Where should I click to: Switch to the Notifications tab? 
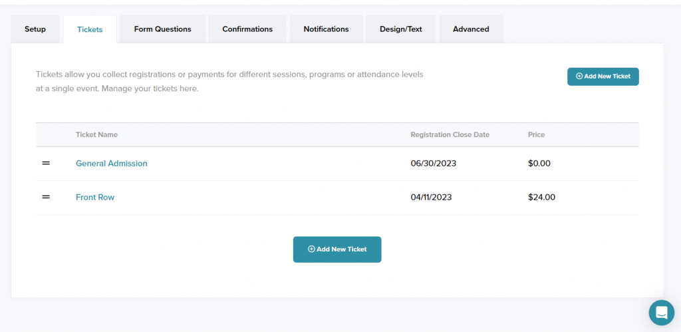tap(326, 29)
